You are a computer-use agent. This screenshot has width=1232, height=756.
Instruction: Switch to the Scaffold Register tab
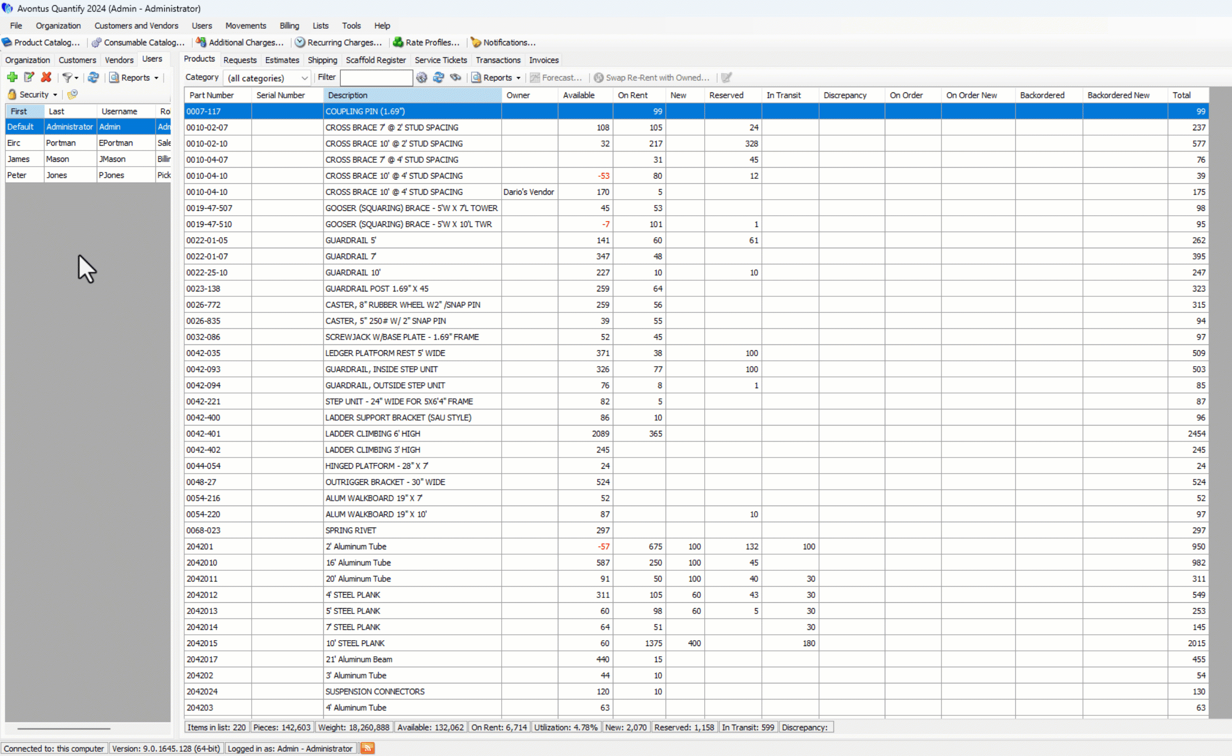376,60
